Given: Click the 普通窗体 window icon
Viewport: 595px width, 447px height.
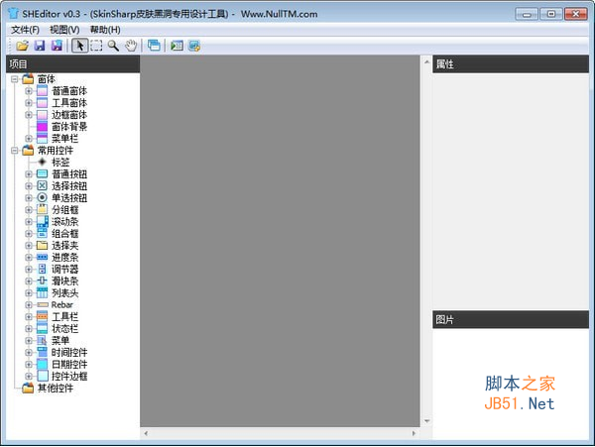Looking at the screenshot, I should 42,91.
